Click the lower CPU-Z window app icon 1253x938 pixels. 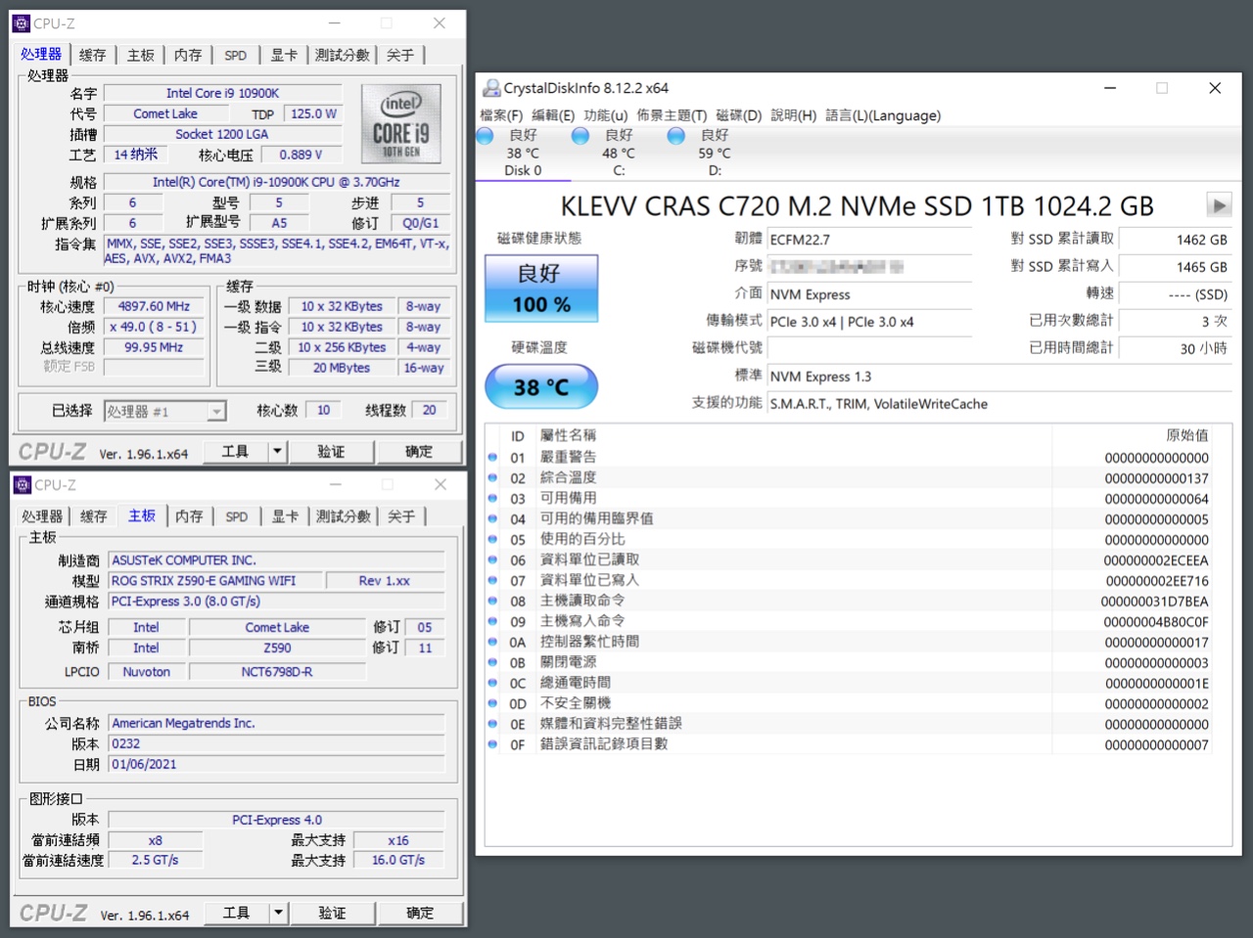[x=23, y=485]
